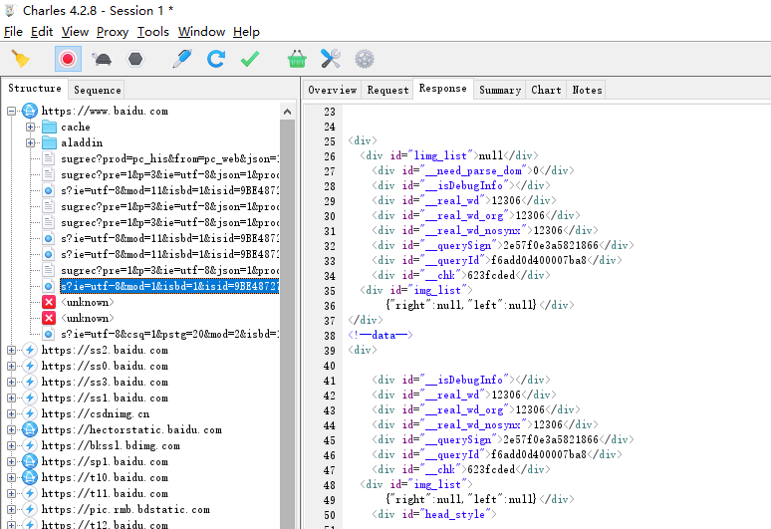Expand the https://hectorstatic.baidu.com host
Image resolution: width=771 pixels, height=529 pixels.
pos(11,429)
